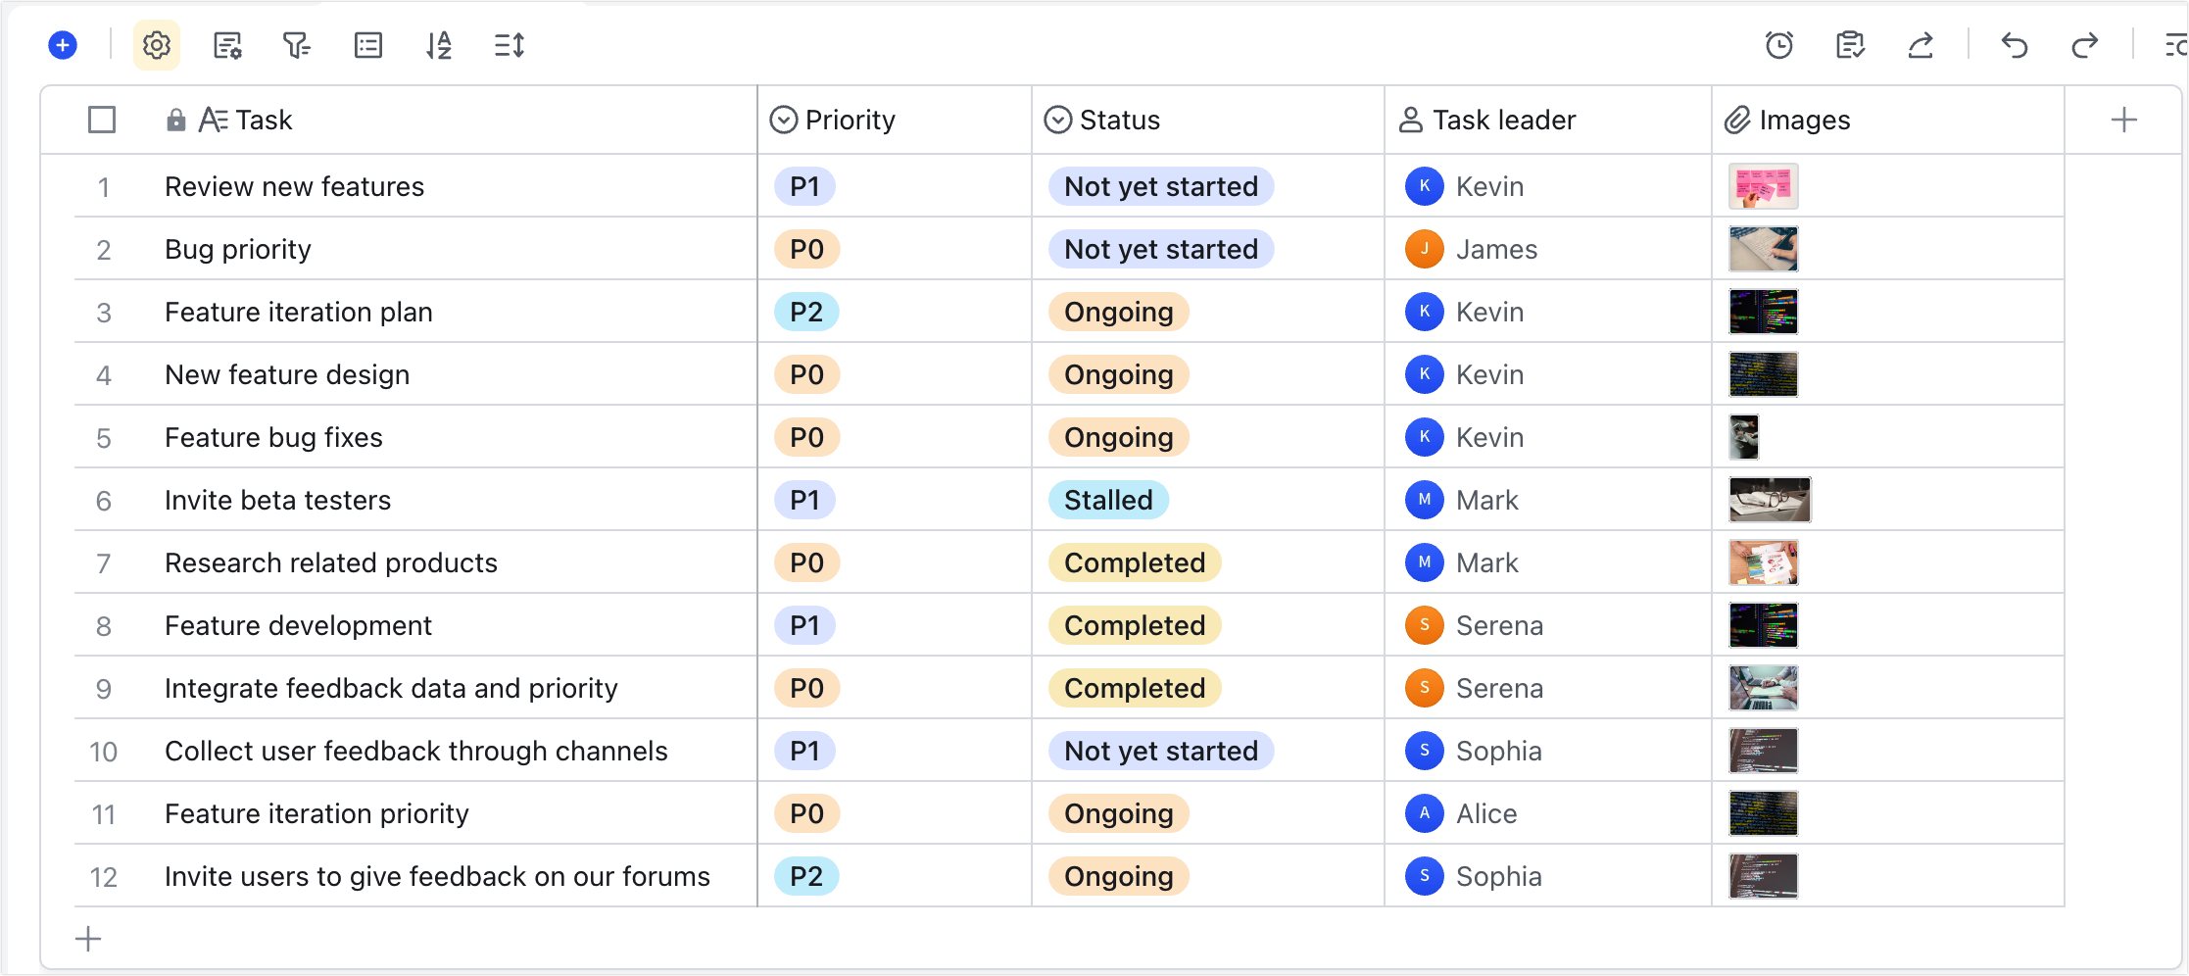The image size is (2189, 976).
Task: Open the Status column dropdown
Action: 1056,119
